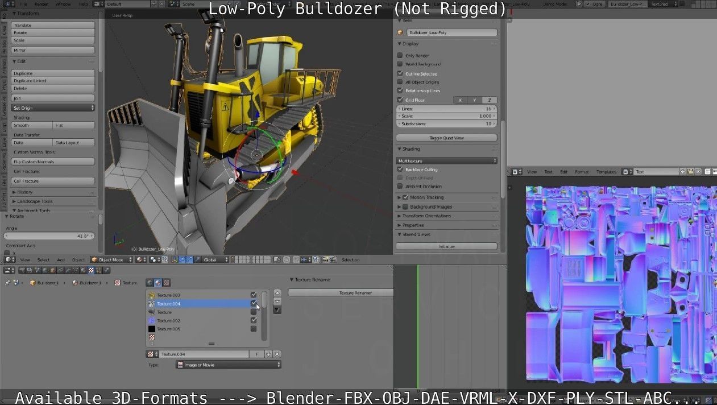
Task: Uncheck Grid Floor checkbox
Action: click(x=400, y=100)
